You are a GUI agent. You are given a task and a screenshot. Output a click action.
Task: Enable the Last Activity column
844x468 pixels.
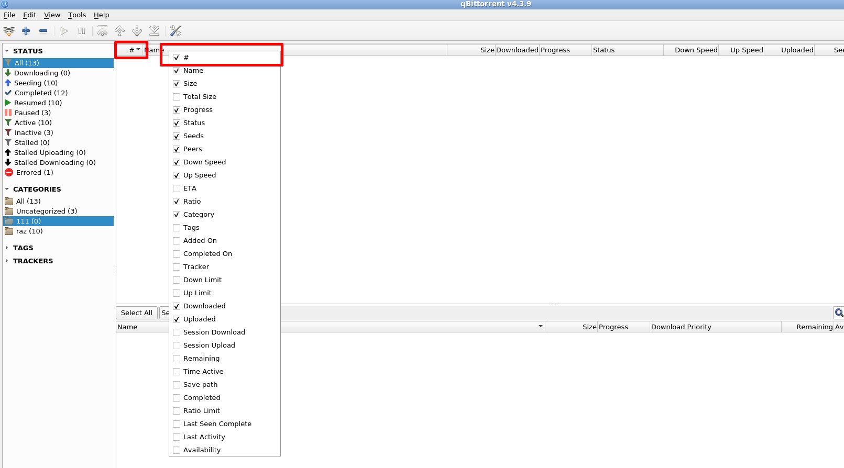tap(177, 437)
